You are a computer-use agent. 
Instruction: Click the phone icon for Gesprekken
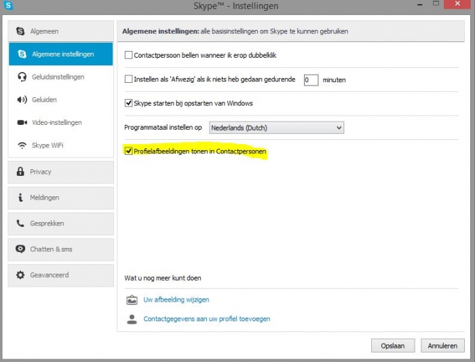click(20, 223)
